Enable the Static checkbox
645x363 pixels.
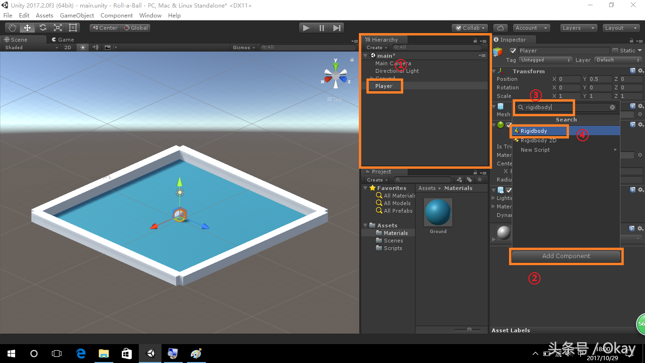click(x=615, y=51)
